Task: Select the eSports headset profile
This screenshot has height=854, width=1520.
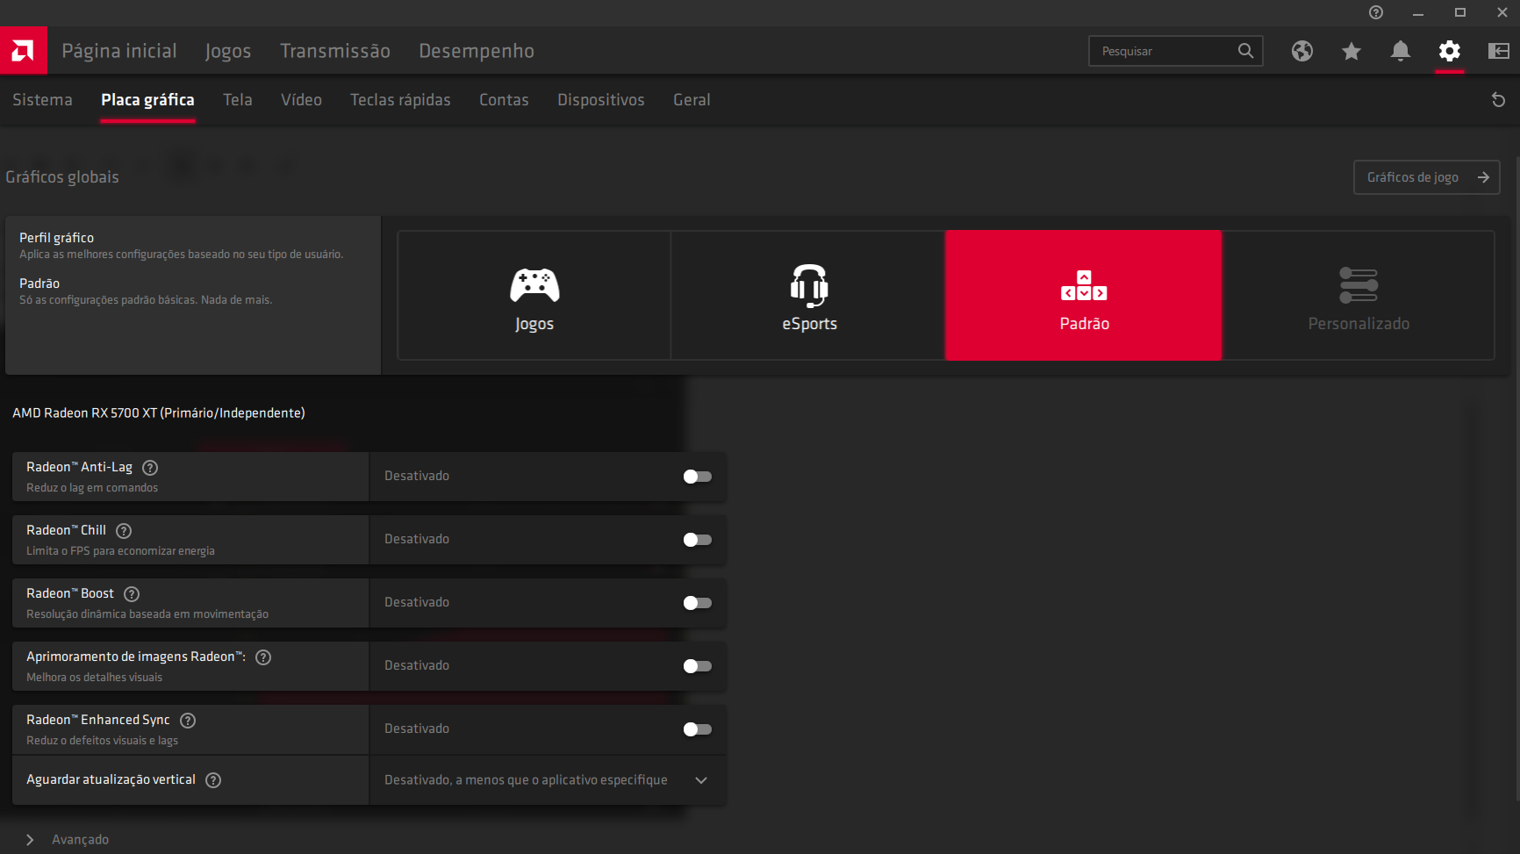Action: click(x=809, y=296)
